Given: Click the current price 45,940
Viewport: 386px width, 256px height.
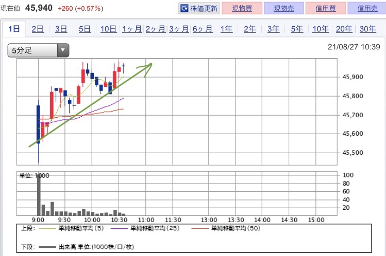Looking at the screenshot, I should click(39, 8).
